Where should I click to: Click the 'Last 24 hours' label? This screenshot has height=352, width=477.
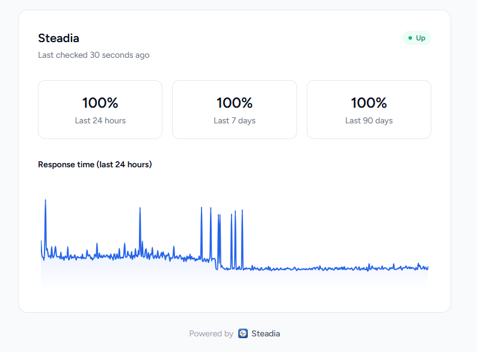[100, 121]
